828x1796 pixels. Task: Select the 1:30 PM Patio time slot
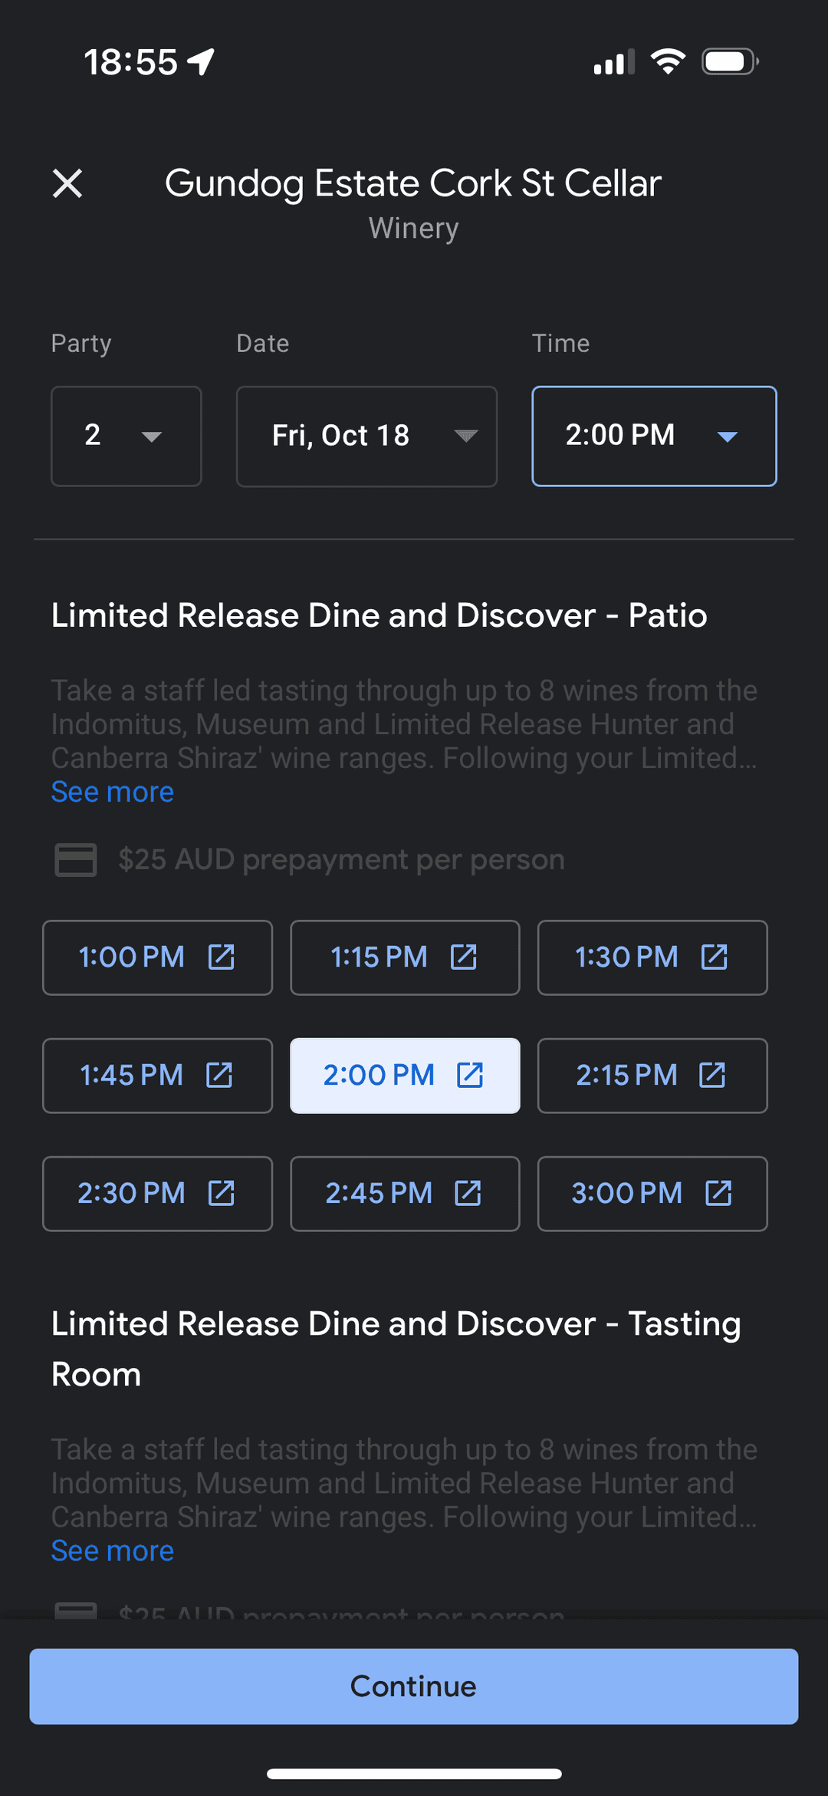pos(626,957)
